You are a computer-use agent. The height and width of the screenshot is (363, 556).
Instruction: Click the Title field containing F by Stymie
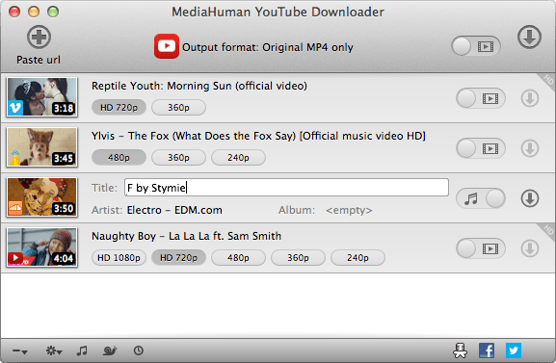point(286,188)
